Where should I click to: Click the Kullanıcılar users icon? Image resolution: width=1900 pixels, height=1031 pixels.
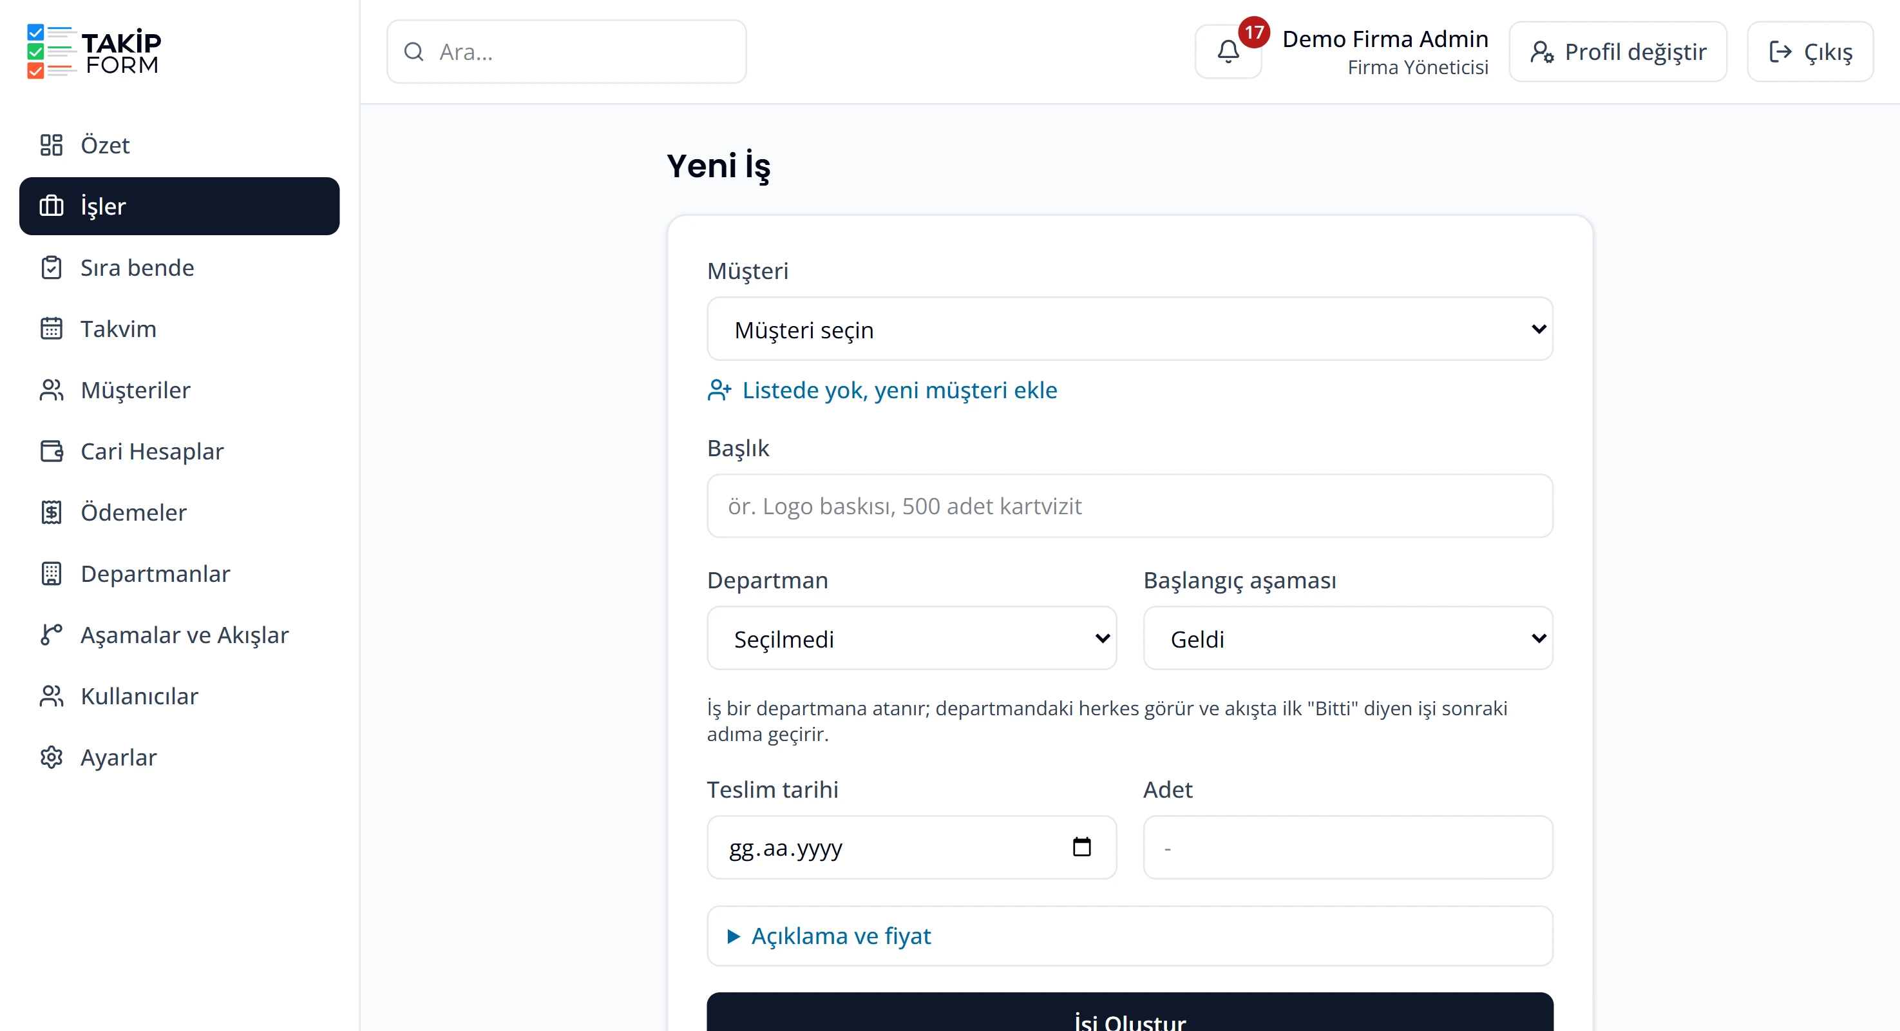(x=51, y=696)
